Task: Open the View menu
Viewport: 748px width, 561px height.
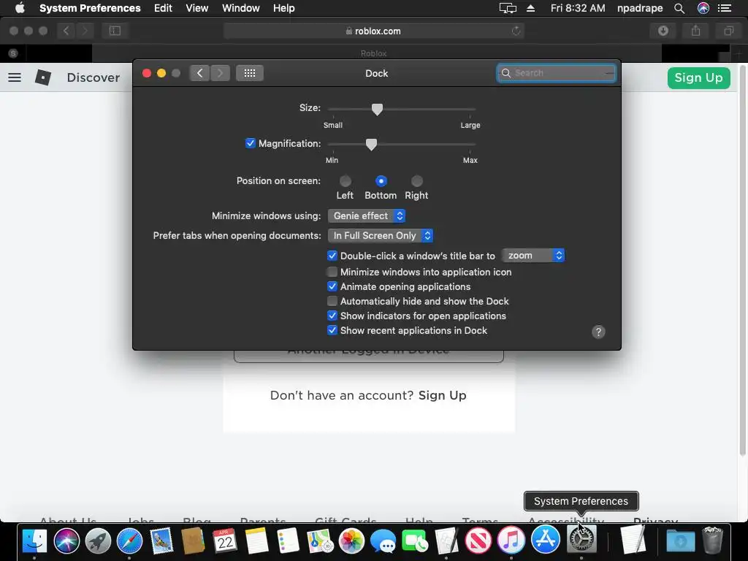Action: coord(196,8)
